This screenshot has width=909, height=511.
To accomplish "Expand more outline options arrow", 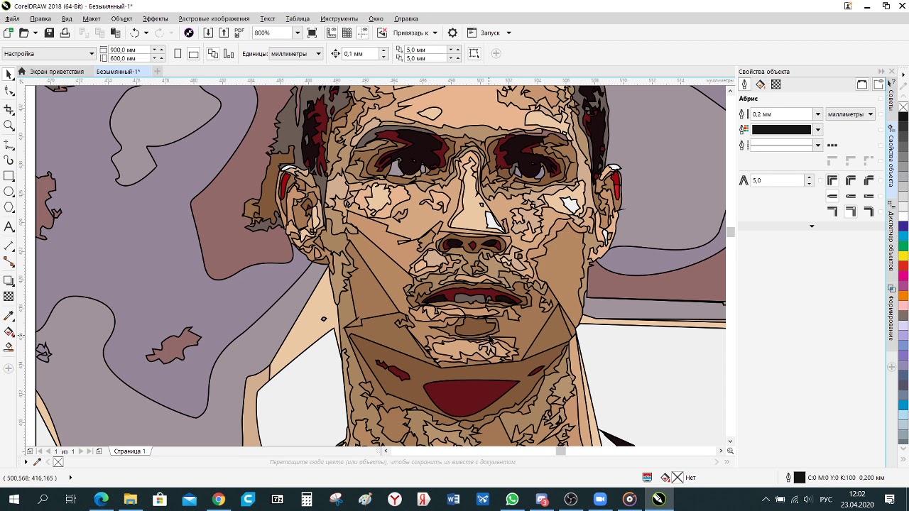I will coord(812,226).
